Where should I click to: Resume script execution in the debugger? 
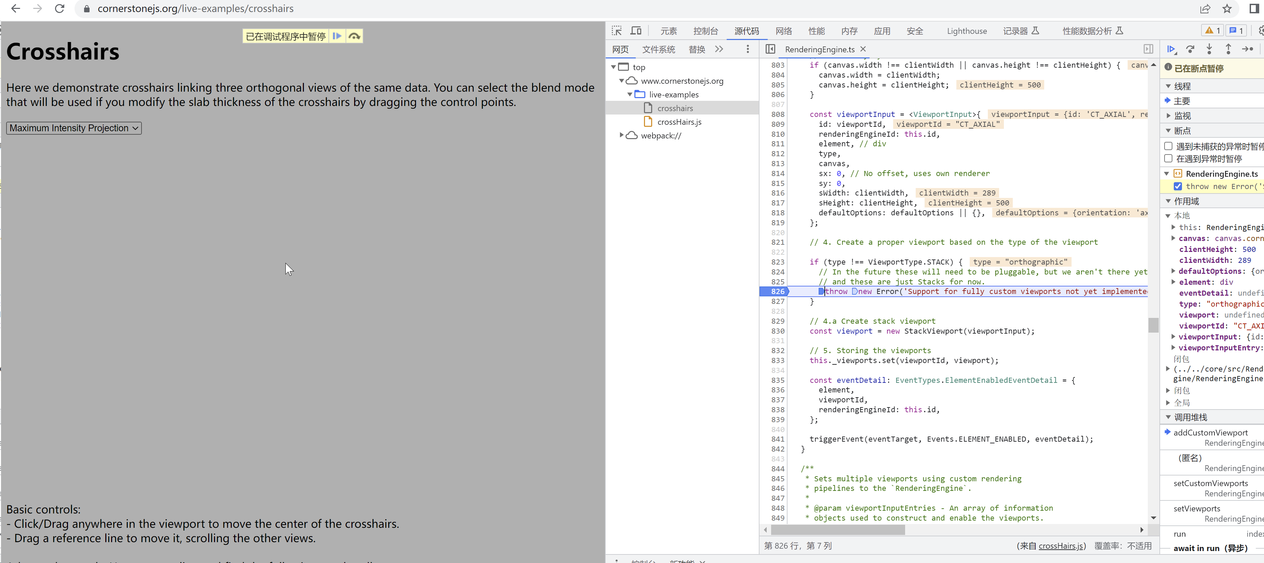point(1171,49)
